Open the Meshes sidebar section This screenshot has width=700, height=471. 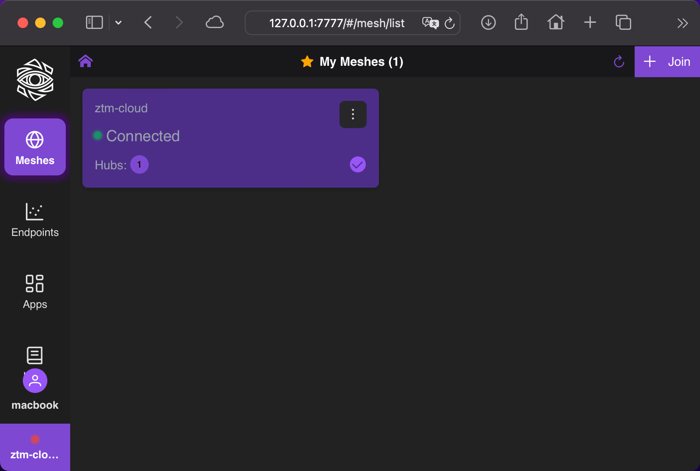tap(35, 147)
